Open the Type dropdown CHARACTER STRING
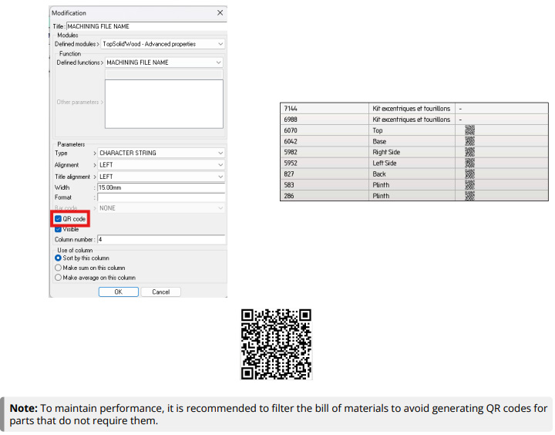The width and height of the screenshot is (555, 435). (x=161, y=153)
